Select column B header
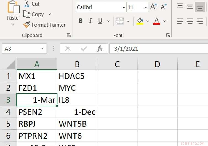 [77, 64]
